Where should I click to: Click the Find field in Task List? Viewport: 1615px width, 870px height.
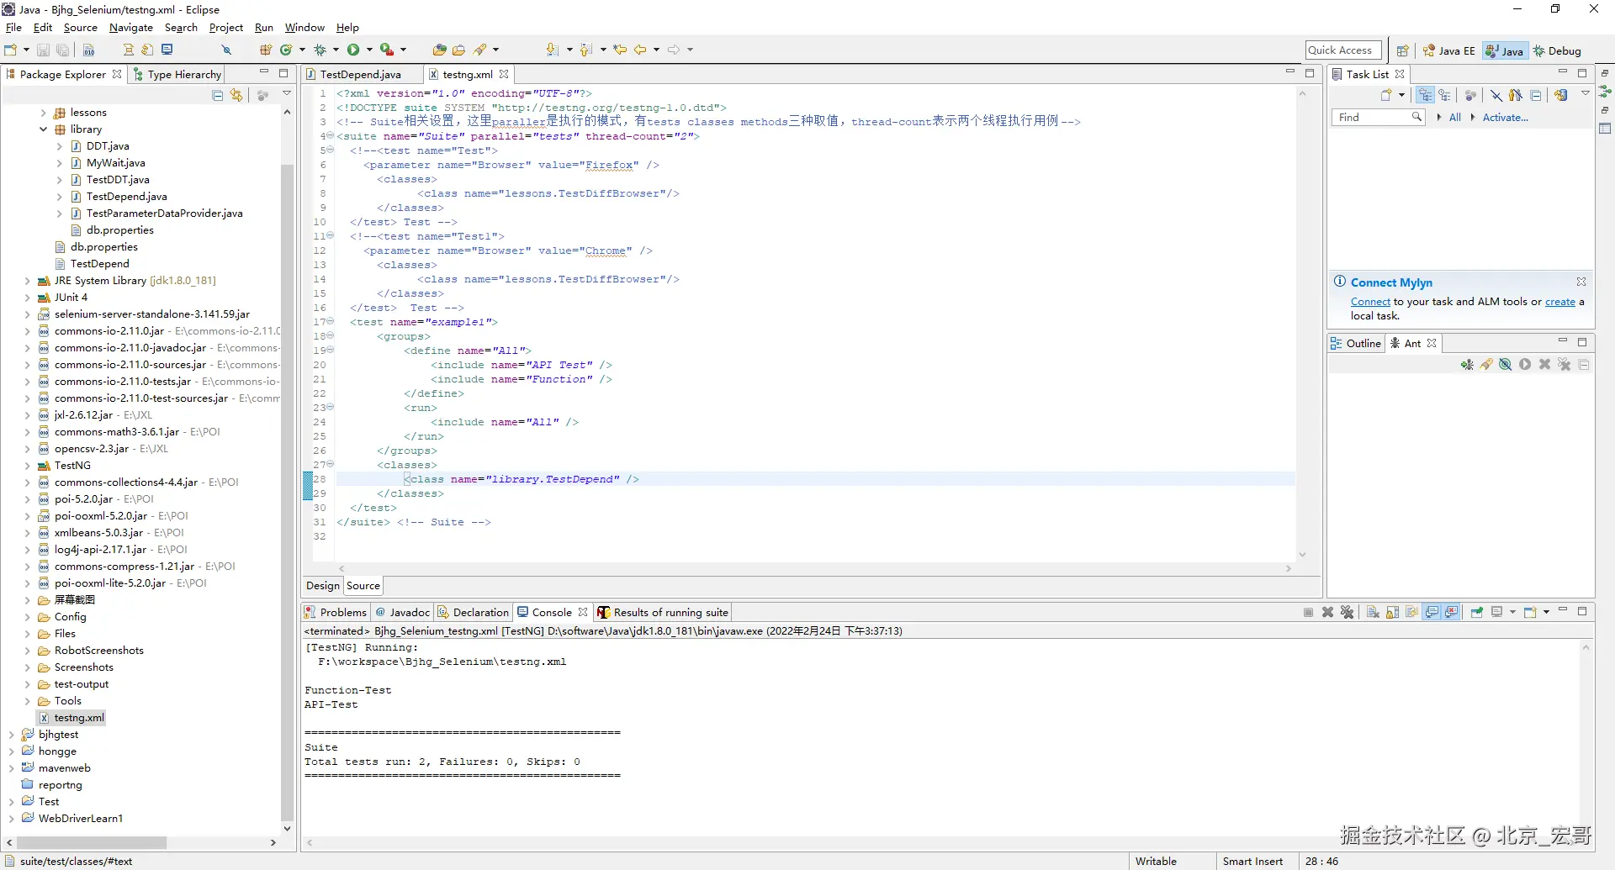[x=1374, y=118]
